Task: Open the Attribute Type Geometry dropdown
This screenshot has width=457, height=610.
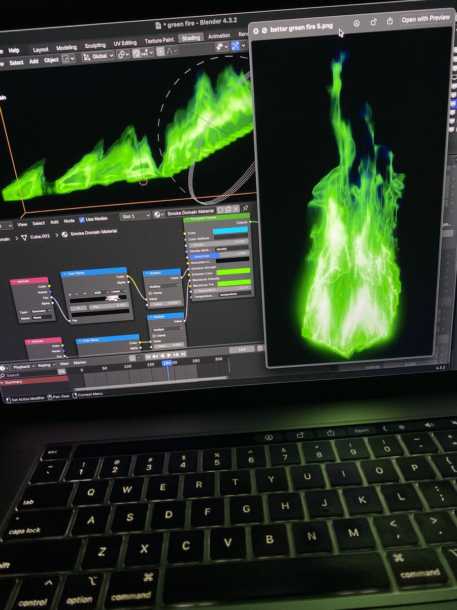Action: (41, 311)
